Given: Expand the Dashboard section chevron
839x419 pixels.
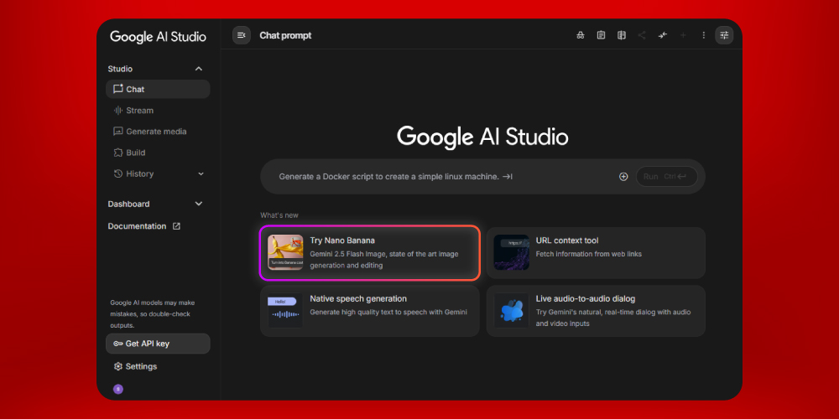Looking at the screenshot, I should 199,204.
